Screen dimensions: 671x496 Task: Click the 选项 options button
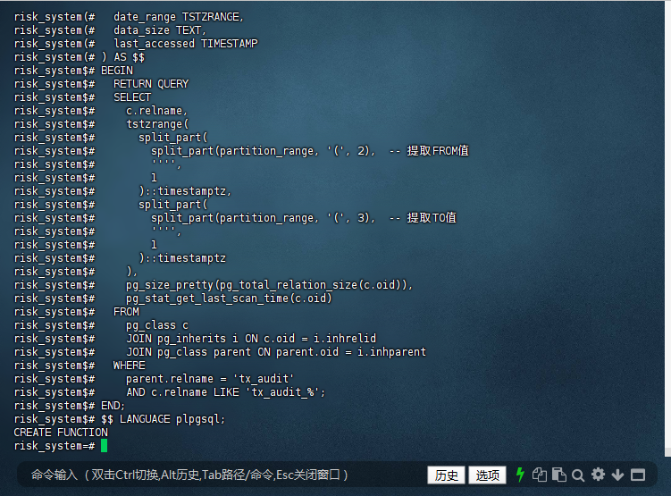488,475
